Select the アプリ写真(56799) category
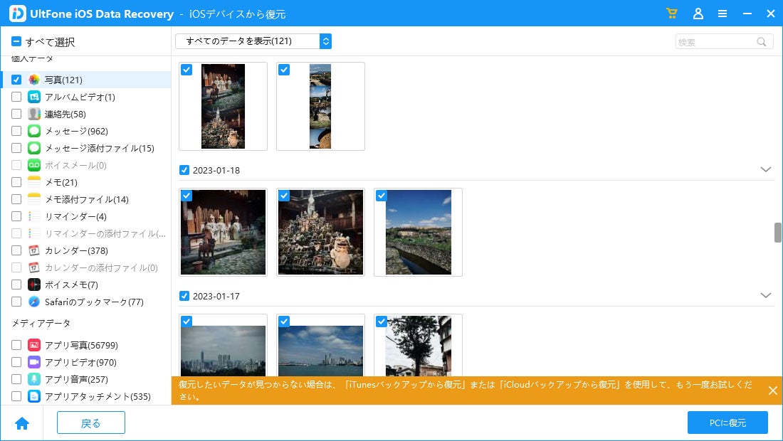This screenshot has width=783, height=441. tap(81, 345)
